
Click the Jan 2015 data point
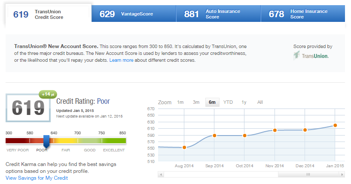pyautogui.click(x=335, y=125)
